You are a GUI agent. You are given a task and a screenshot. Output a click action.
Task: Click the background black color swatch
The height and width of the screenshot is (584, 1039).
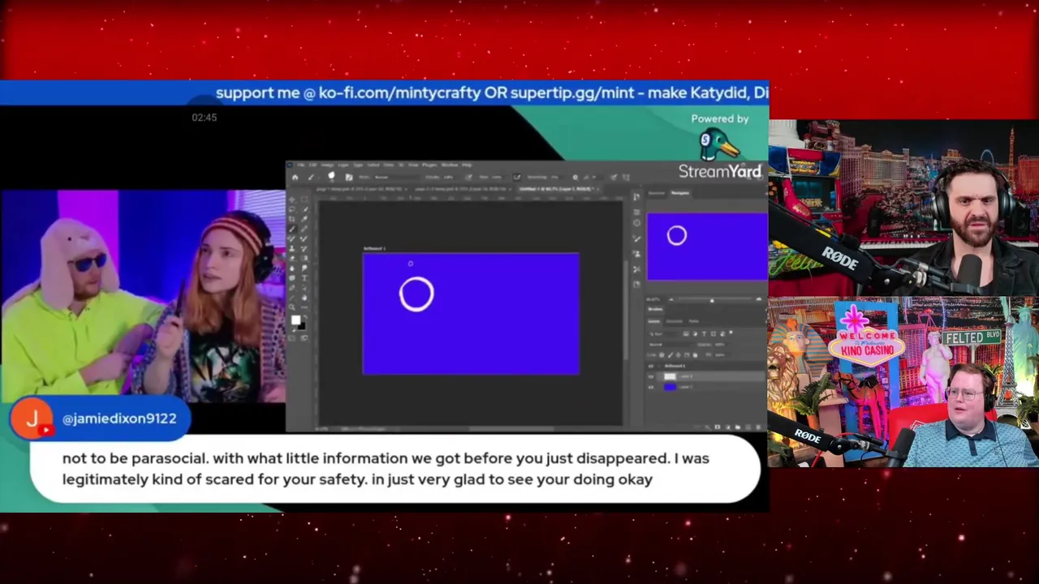302,326
